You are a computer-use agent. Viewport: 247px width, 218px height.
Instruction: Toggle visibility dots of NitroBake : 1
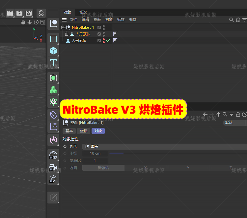[x=104, y=27]
